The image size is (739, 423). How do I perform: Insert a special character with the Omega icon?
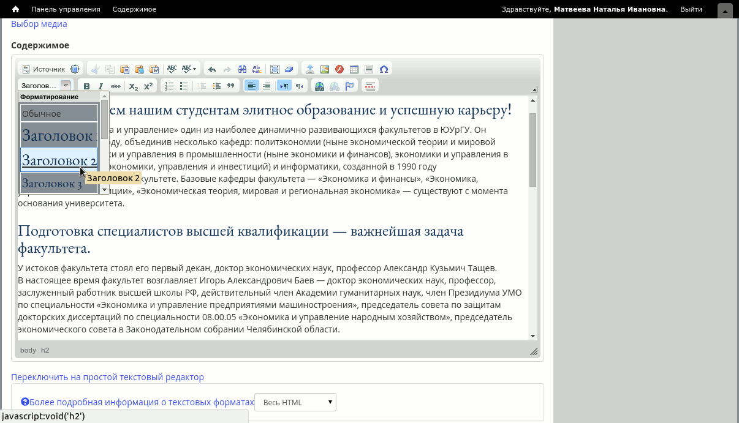coord(384,69)
